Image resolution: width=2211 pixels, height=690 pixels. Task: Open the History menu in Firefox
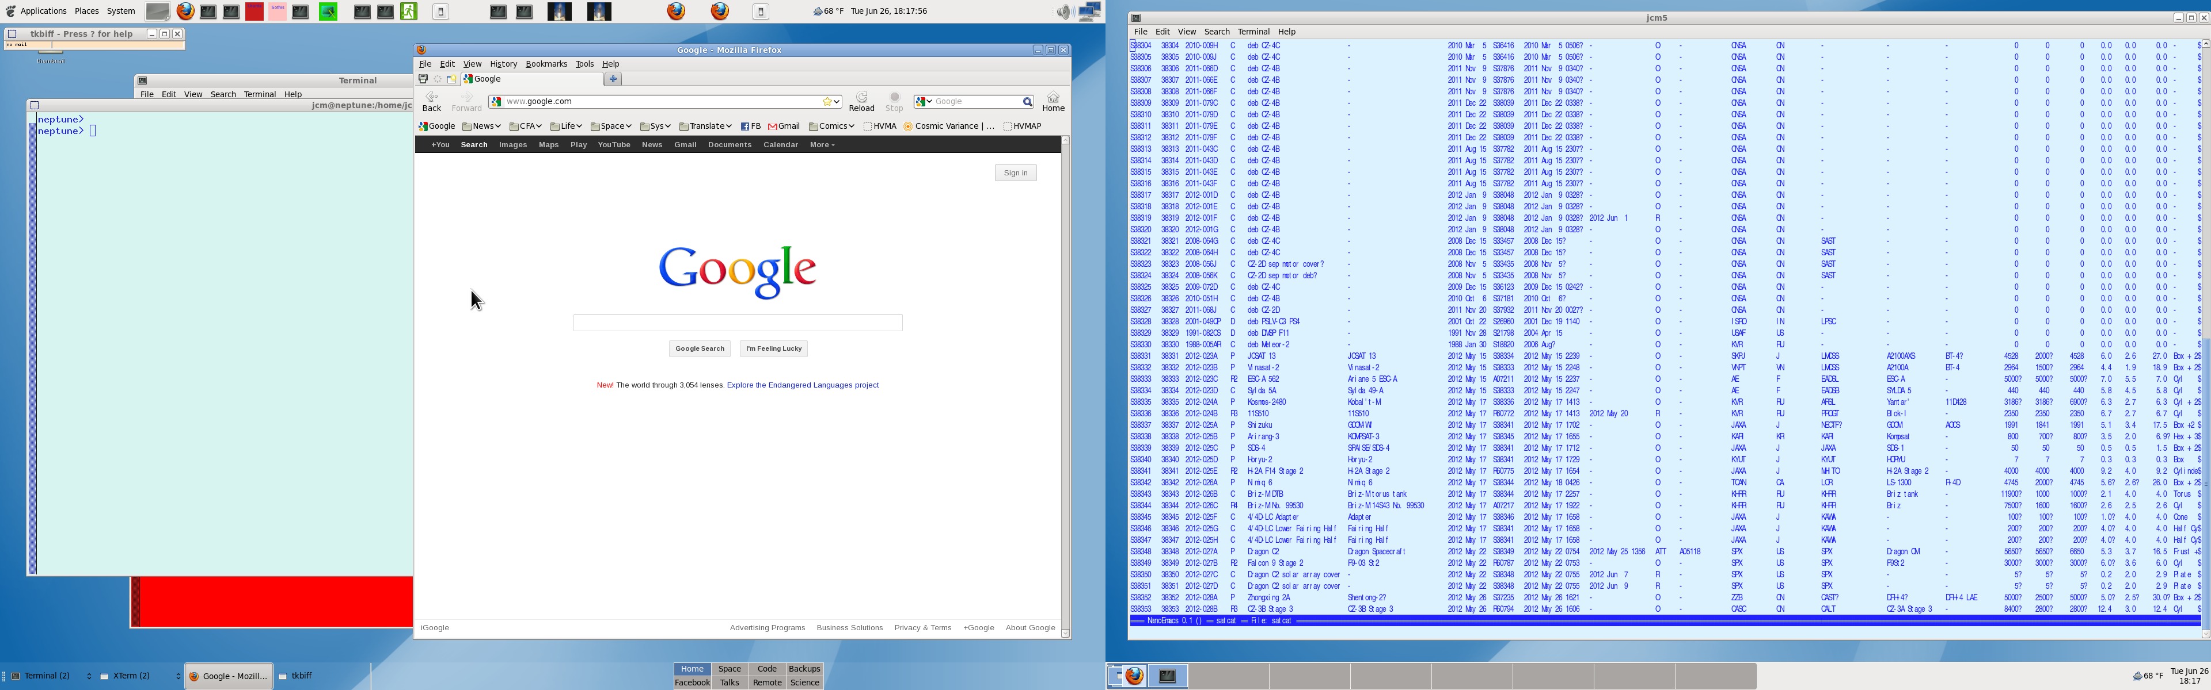(x=503, y=64)
